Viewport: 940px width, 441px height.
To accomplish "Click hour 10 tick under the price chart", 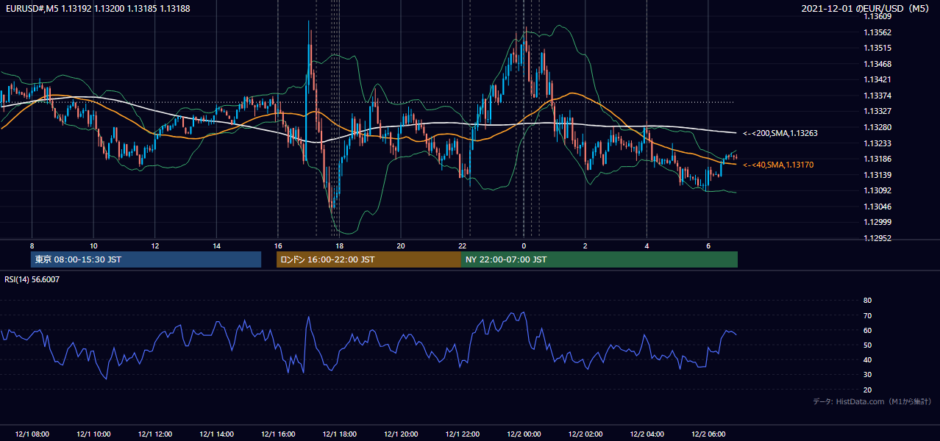I will pos(93,245).
